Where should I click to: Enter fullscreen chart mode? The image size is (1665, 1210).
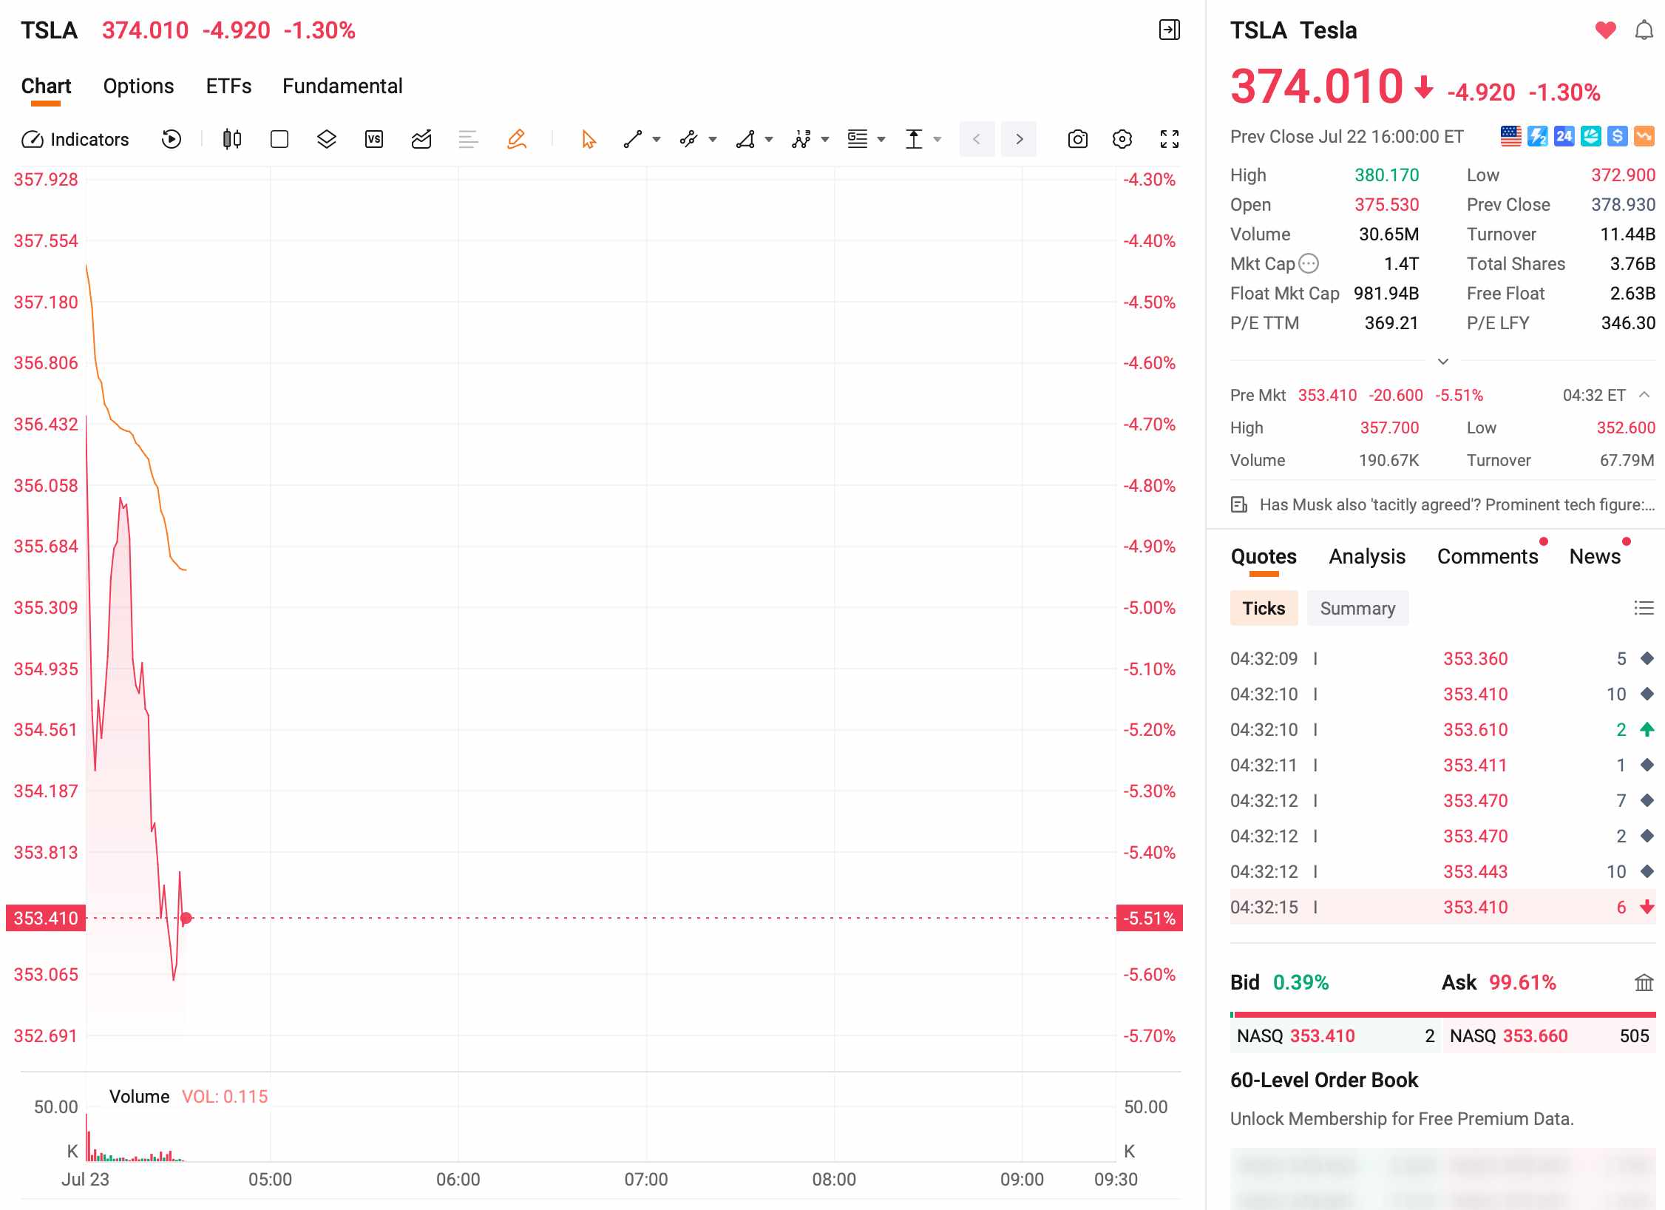click(x=1169, y=139)
